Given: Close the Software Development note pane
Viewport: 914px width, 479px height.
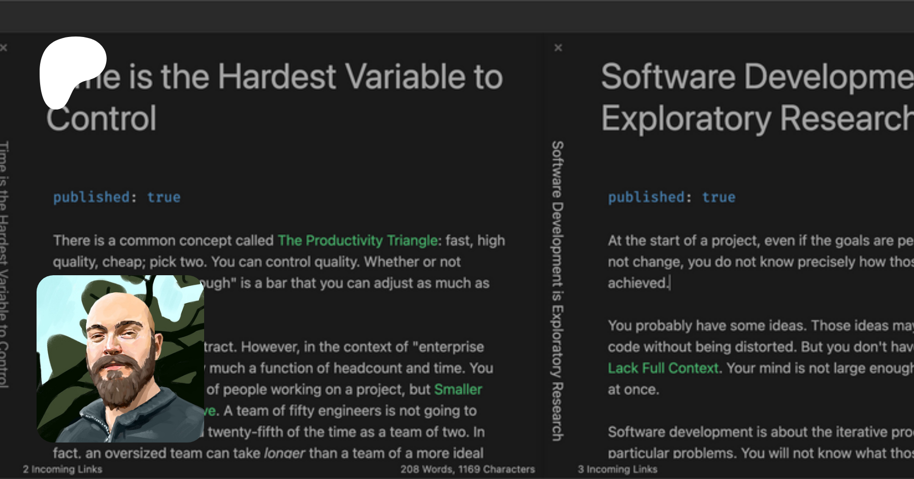Looking at the screenshot, I should tap(558, 48).
